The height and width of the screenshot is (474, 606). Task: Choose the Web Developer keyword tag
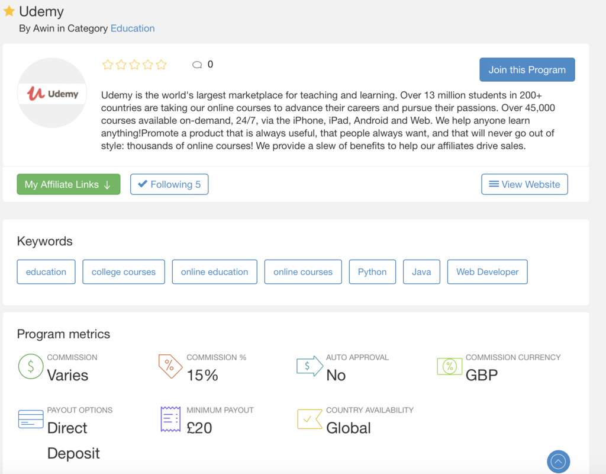(487, 272)
